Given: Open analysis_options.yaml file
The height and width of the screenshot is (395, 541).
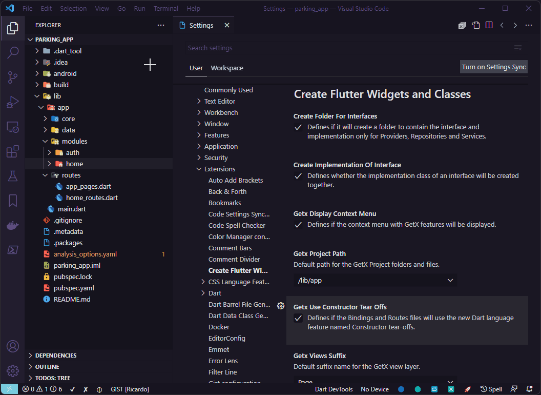Looking at the screenshot, I should pos(85,254).
